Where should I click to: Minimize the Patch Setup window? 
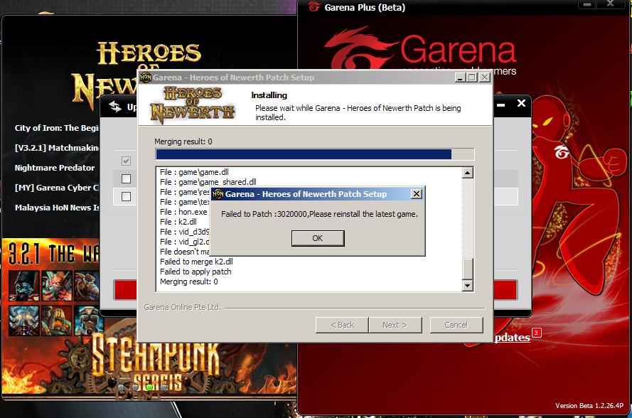(460, 77)
